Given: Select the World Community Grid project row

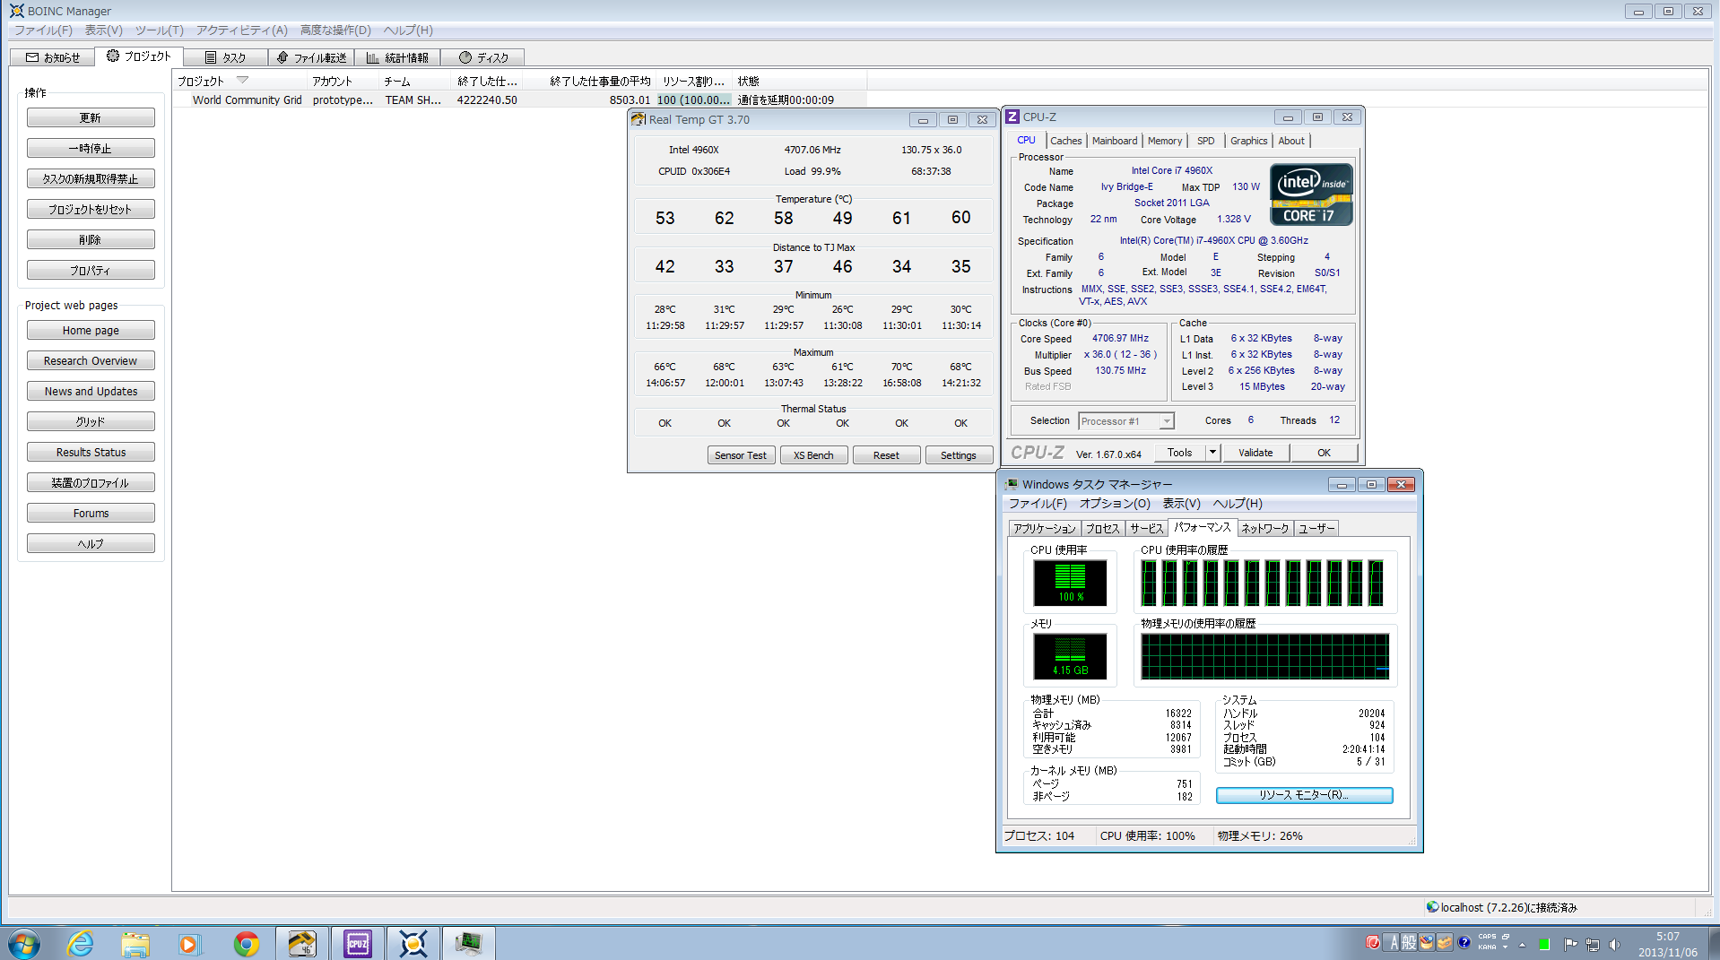Looking at the screenshot, I should [247, 100].
